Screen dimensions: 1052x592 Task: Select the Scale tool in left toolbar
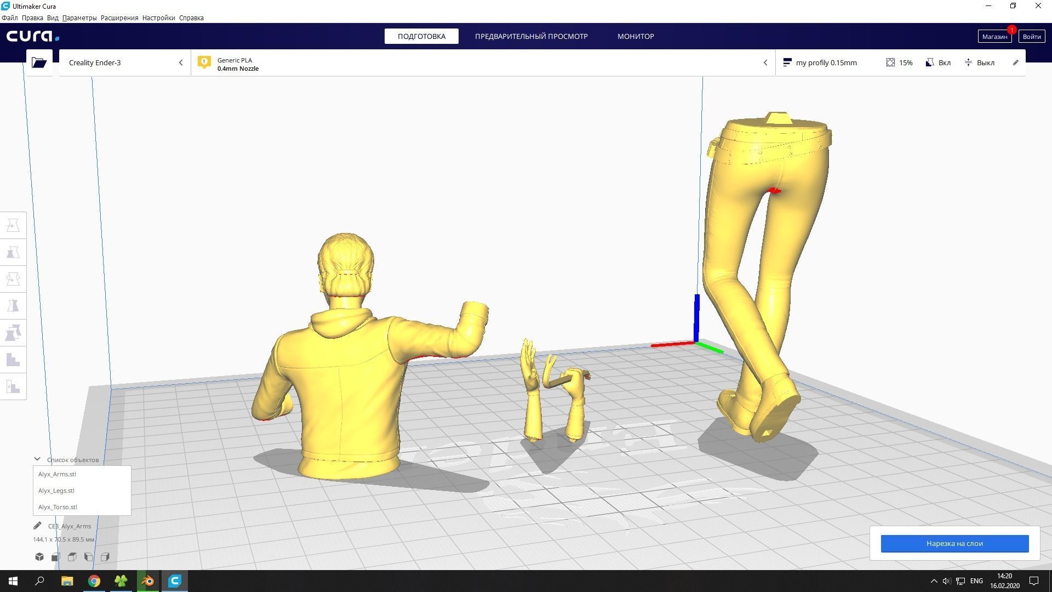click(13, 252)
